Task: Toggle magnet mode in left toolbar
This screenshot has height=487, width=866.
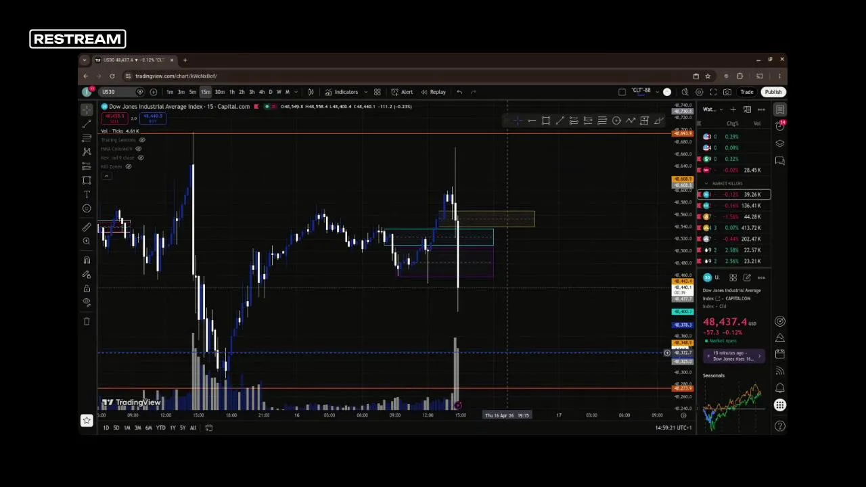Action: (x=87, y=260)
